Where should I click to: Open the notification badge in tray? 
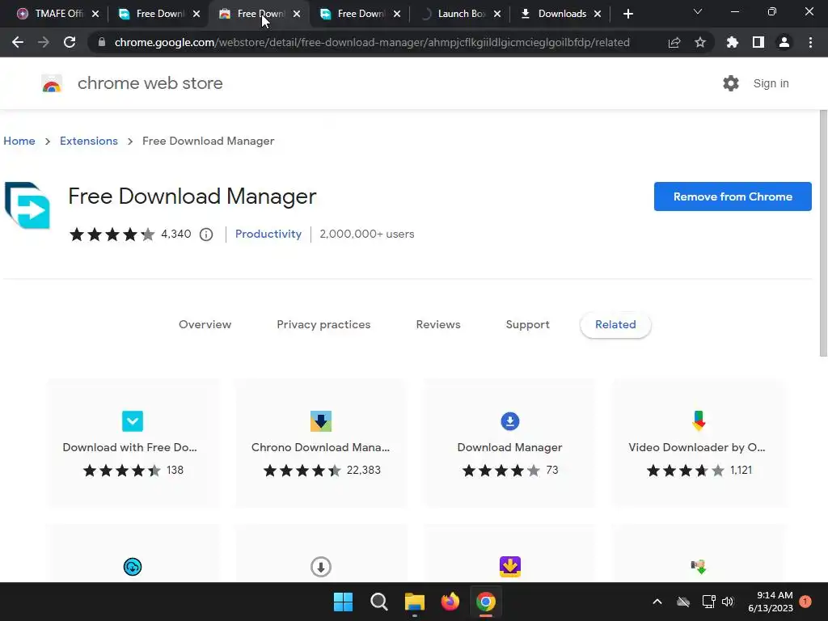(805, 602)
